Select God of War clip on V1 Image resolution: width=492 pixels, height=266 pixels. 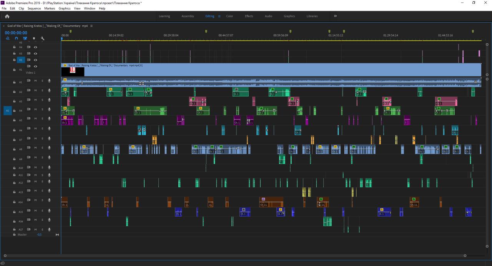pos(271,70)
